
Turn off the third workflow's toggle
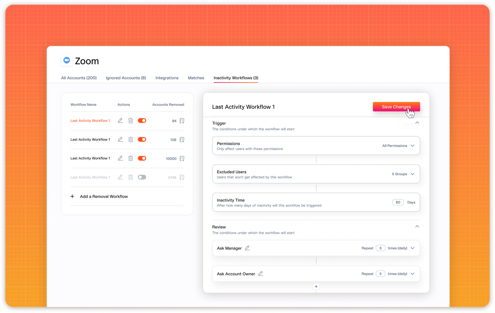coord(142,158)
